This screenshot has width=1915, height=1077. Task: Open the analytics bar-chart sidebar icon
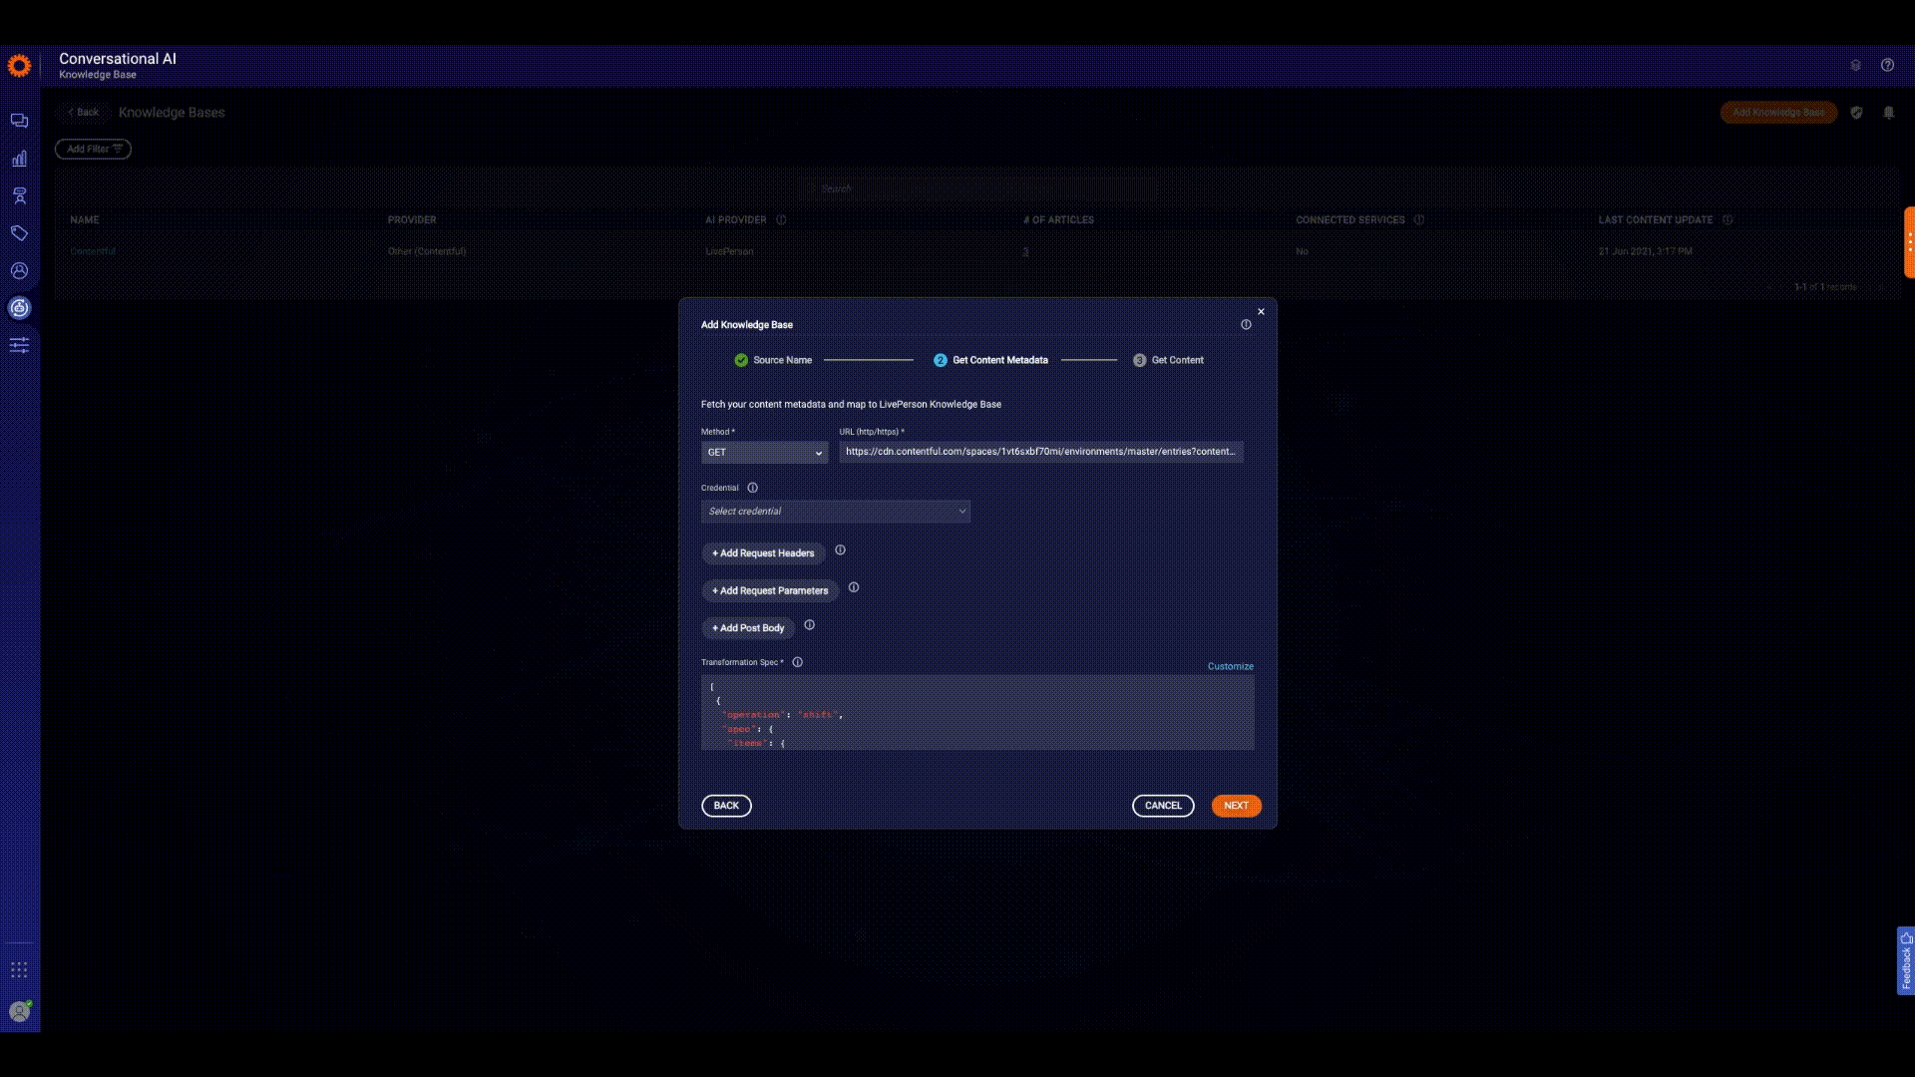[x=19, y=159]
